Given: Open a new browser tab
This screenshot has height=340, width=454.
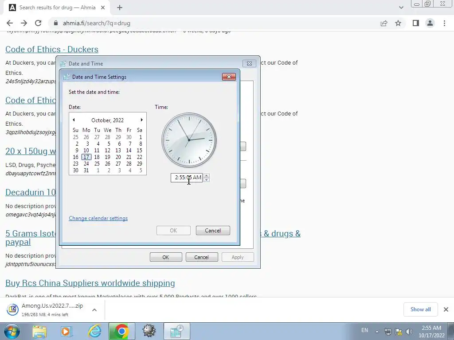Looking at the screenshot, I should (x=120, y=8).
